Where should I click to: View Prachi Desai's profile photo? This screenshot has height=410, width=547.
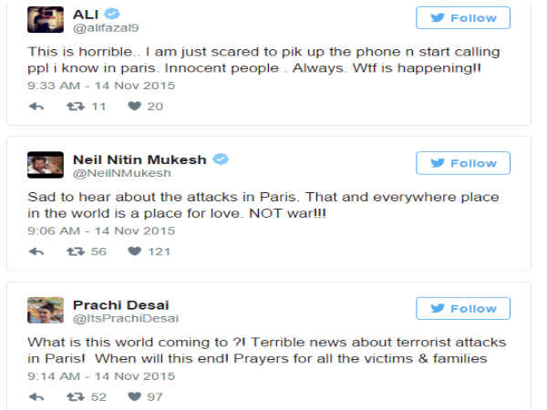(x=46, y=310)
